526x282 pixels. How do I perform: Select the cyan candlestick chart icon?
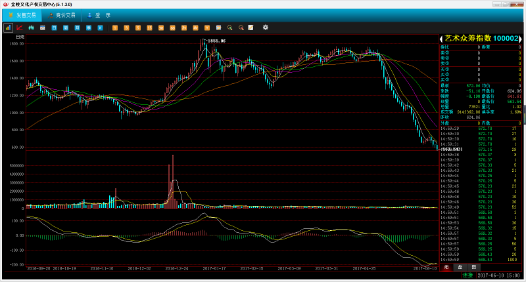pos(31,28)
